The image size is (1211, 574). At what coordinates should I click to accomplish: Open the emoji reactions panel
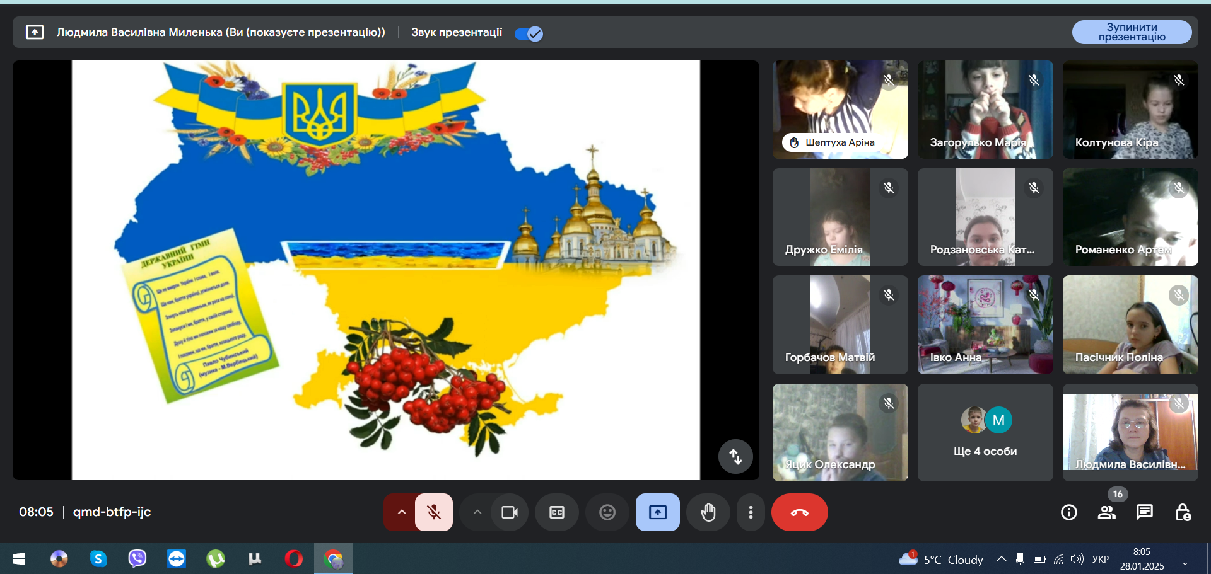(x=607, y=512)
